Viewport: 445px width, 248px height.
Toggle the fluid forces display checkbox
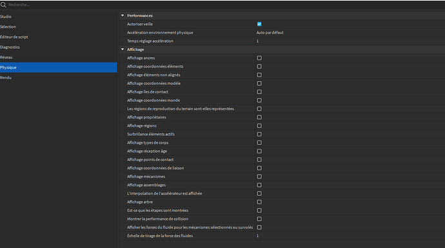coord(259,227)
